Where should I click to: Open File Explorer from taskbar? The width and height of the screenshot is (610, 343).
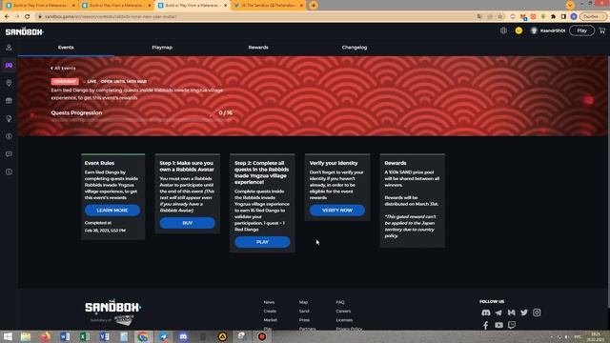tap(26, 336)
